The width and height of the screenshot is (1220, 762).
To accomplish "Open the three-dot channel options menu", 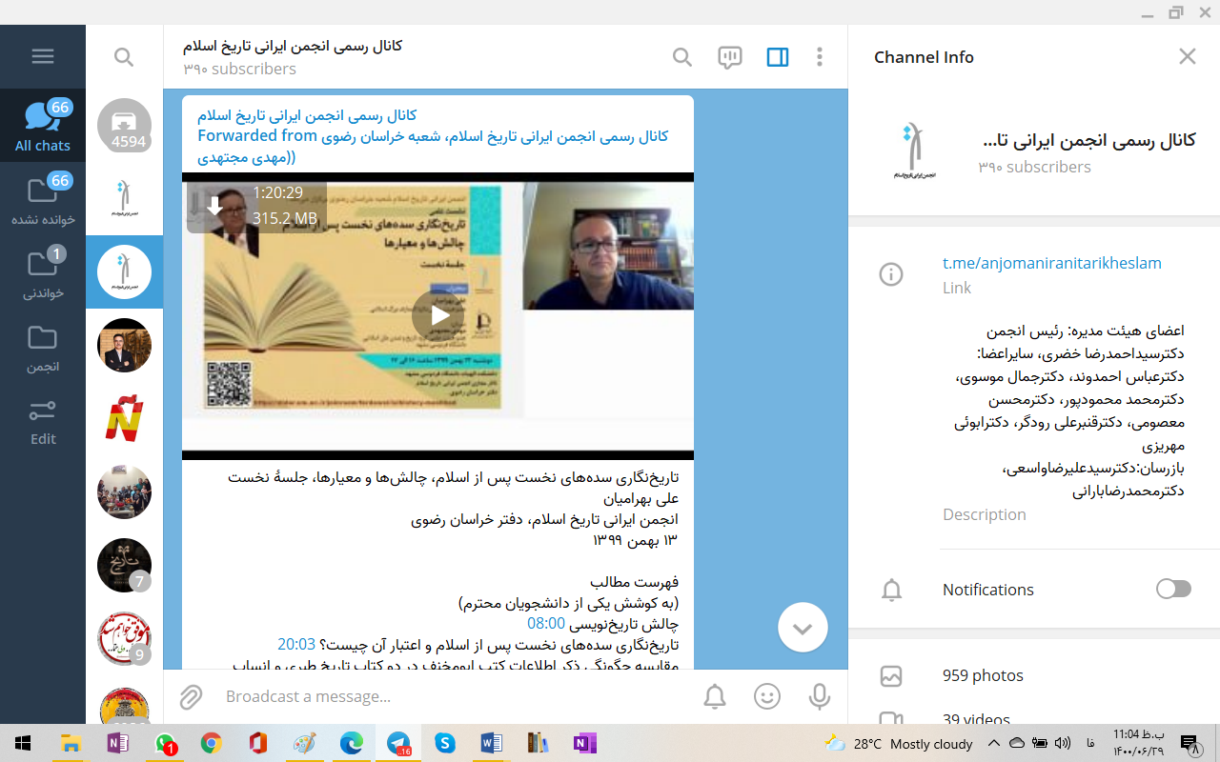I will point(820,57).
